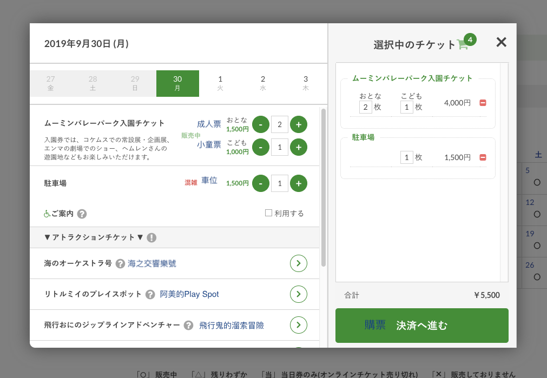Remove park admission tickets from cart
Image resolution: width=547 pixels, height=378 pixels.
point(483,103)
